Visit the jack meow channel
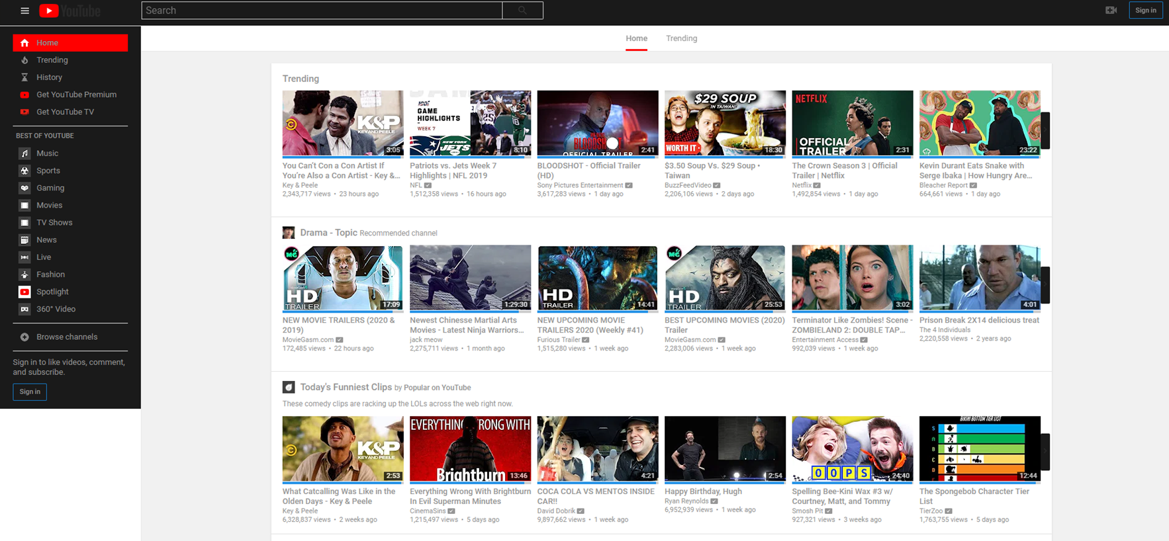This screenshot has height=541, width=1169. point(426,340)
